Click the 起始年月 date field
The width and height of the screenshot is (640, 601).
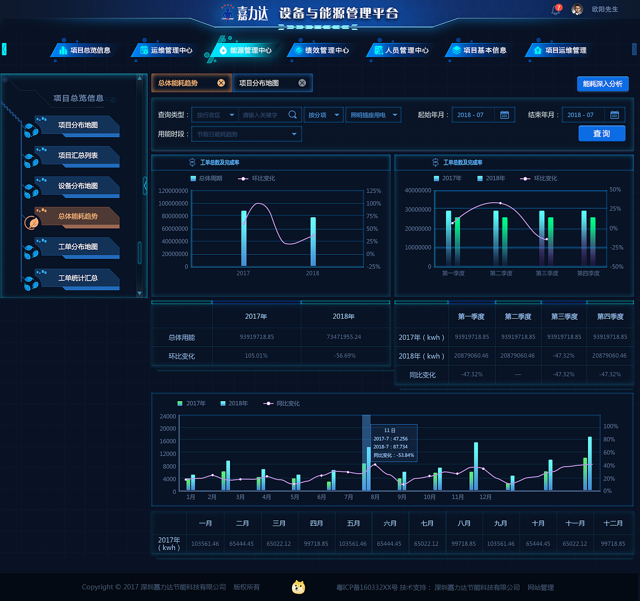[x=473, y=115]
